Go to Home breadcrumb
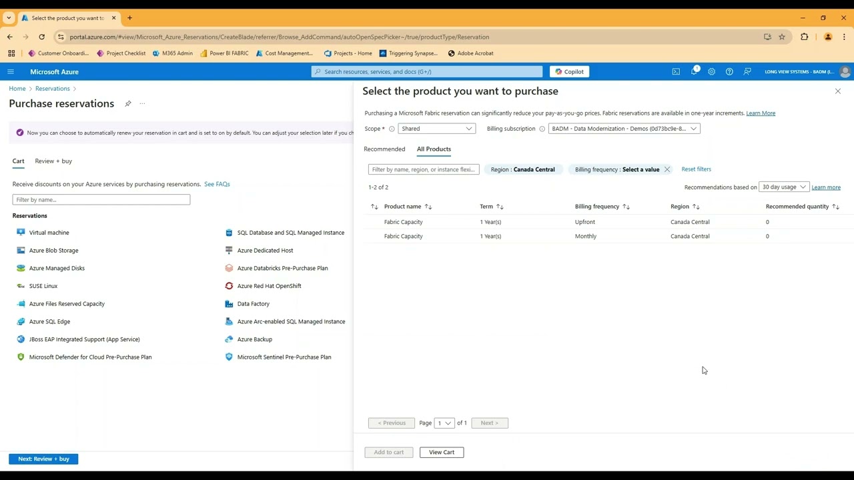Image resolution: width=854 pixels, height=480 pixels. [x=17, y=89]
